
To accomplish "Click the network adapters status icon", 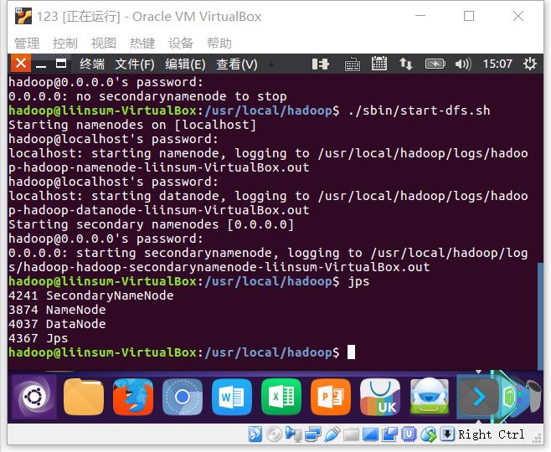I will pos(312,434).
